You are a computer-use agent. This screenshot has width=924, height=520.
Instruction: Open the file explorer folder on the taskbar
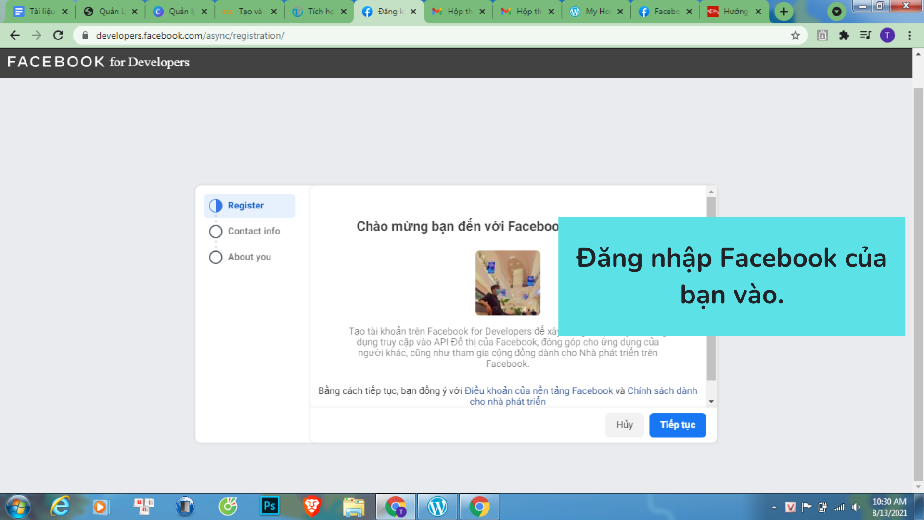pyautogui.click(x=354, y=507)
